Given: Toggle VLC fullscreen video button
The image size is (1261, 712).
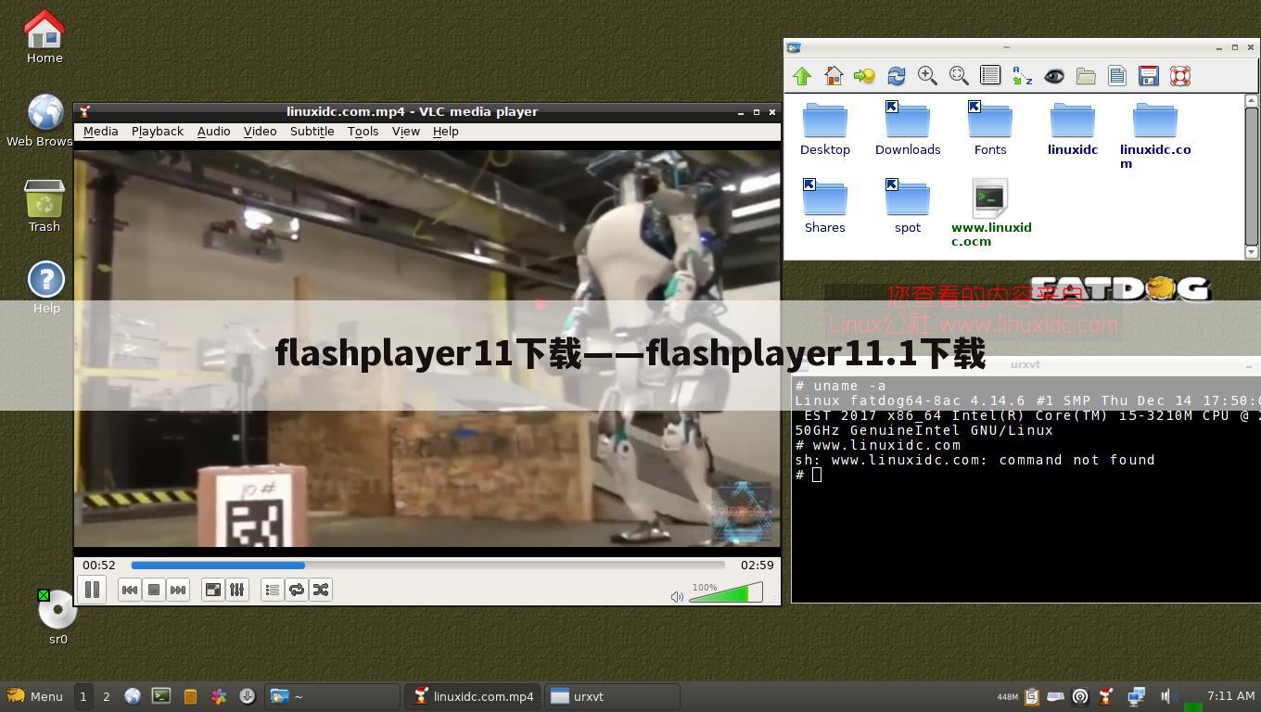Looking at the screenshot, I should point(213,590).
